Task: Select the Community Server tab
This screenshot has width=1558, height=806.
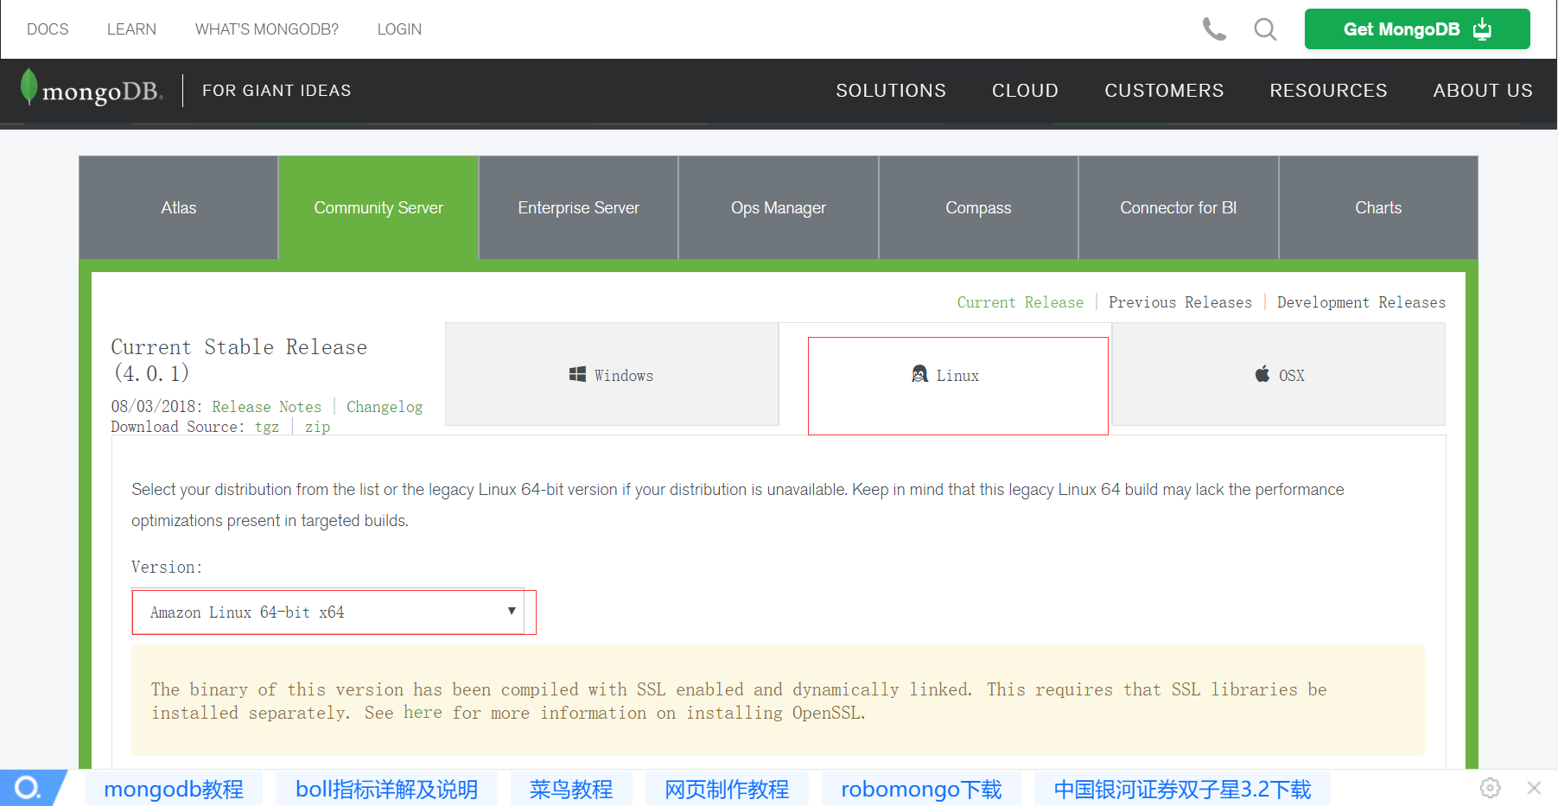Action: coord(378,207)
